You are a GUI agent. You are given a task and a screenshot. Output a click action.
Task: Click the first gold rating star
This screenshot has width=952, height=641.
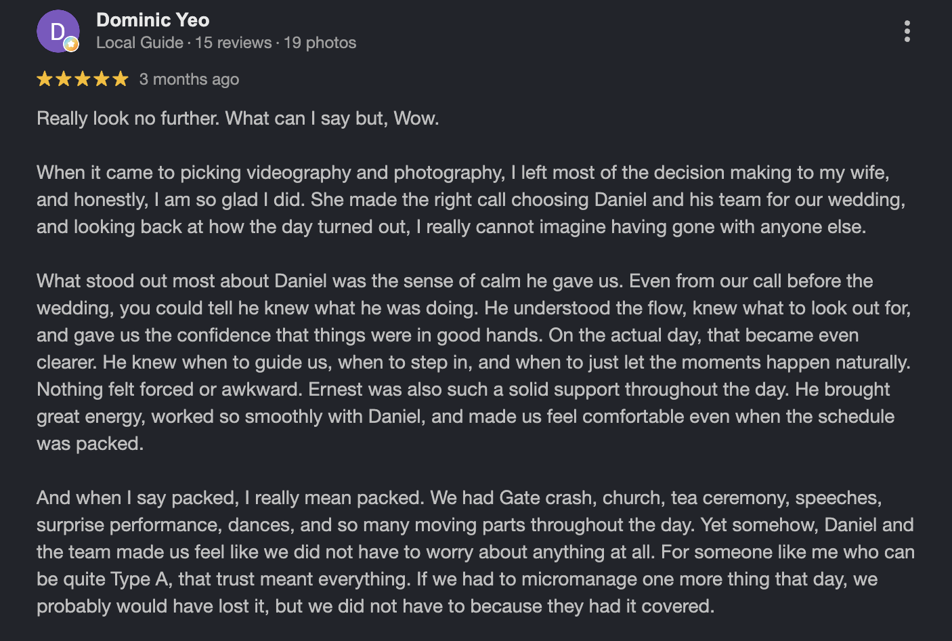(x=45, y=79)
